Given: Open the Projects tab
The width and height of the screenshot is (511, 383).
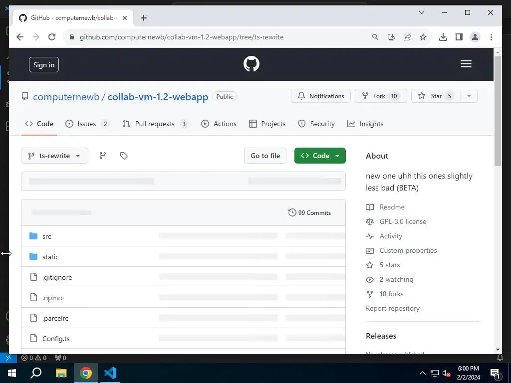Looking at the screenshot, I should [x=267, y=124].
